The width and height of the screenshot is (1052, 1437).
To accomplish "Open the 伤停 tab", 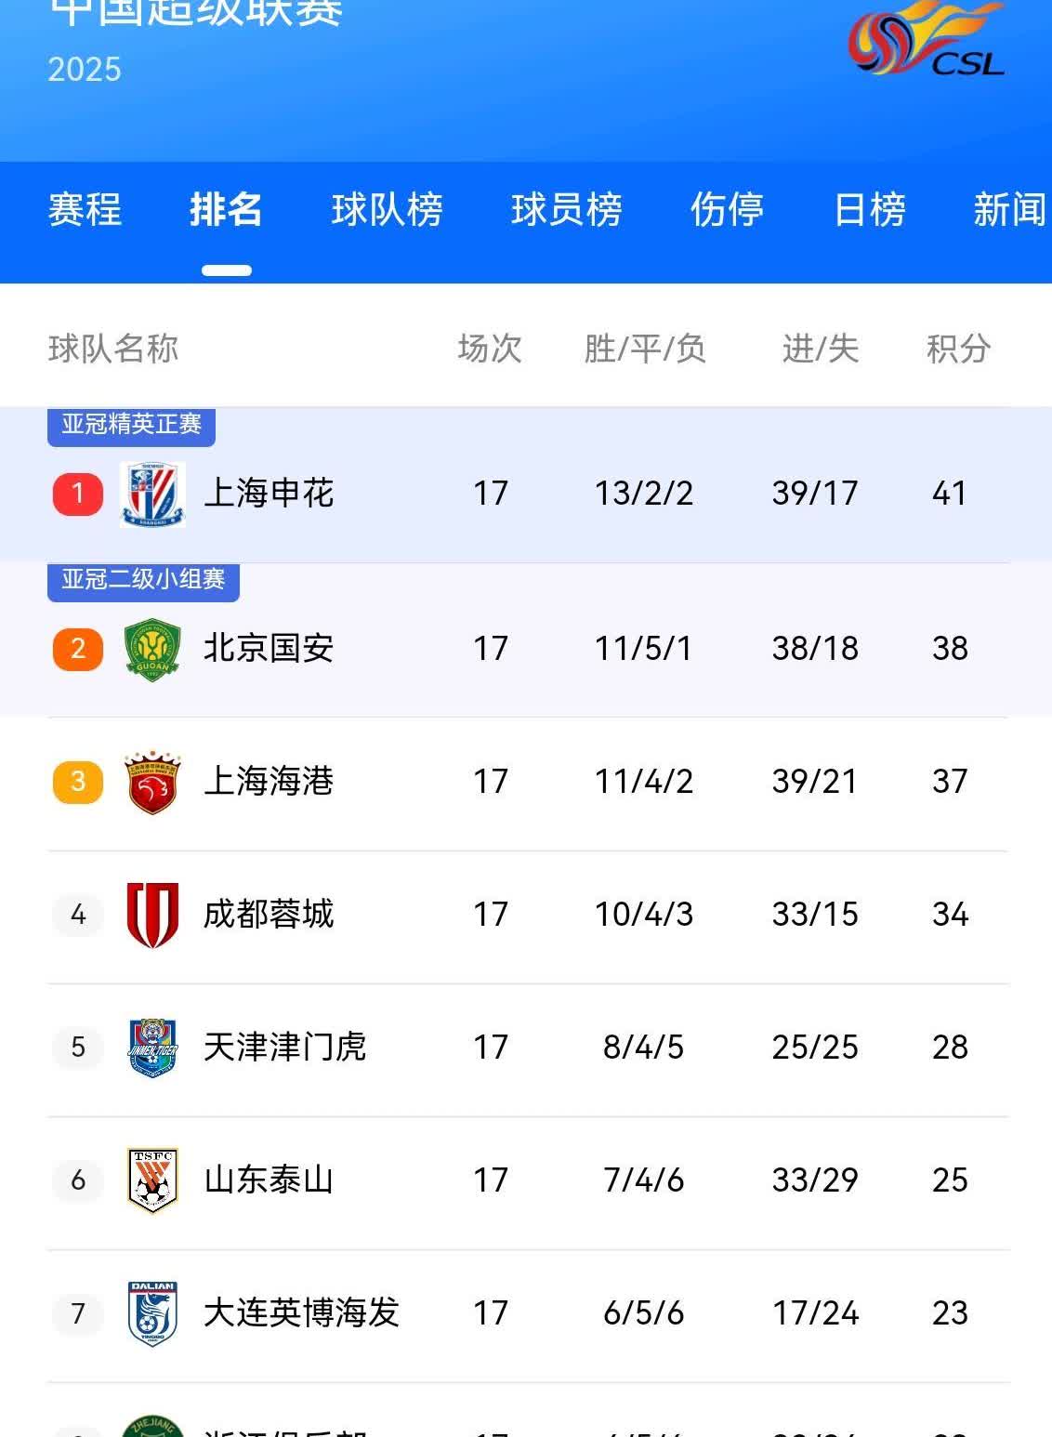I will pyautogui.click(x=727, y=209).
